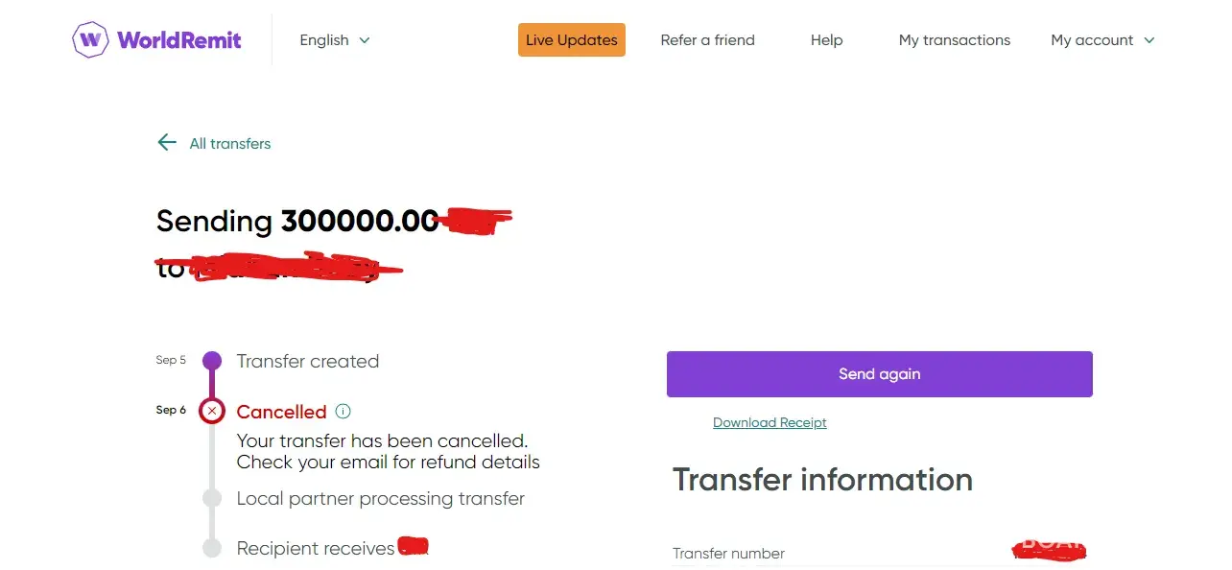The image size is (1232, 570).
Task: Click the back arrow beside All transfers
Action: click(x=167, y=143)
